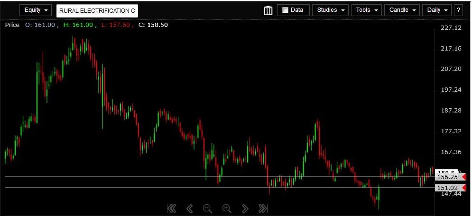
Task: Zoom out using the minus magnifier
Action: 207,208
